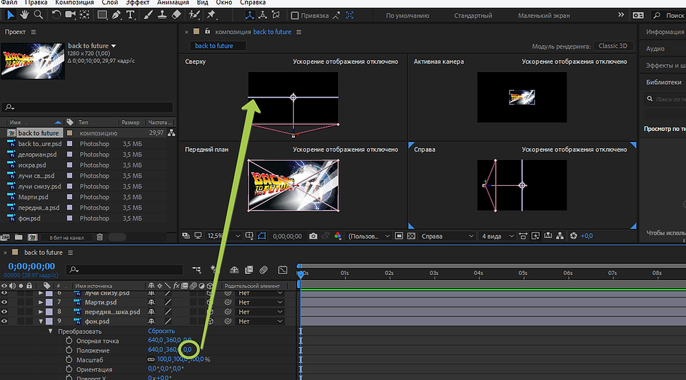Enable Local Axis mode

[250, 15]
